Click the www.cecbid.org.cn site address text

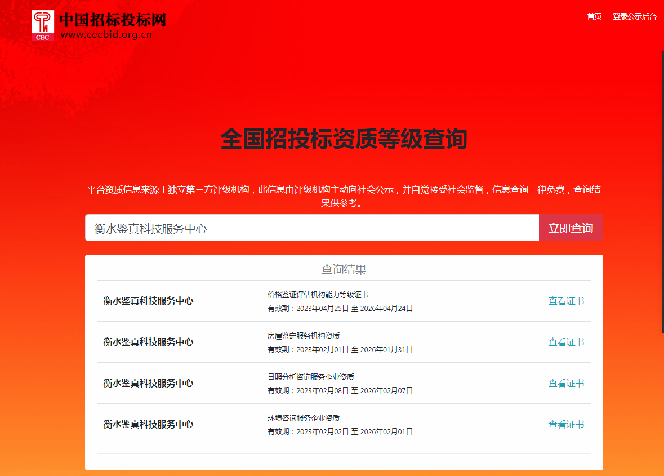[106, 35]
